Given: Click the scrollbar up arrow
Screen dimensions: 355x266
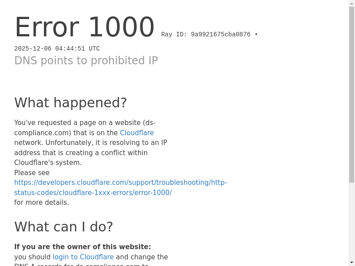Looking at the screenshot, I should (351, 3).
